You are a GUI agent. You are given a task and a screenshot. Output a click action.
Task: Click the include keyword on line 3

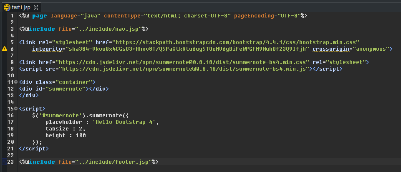pyautogui.click(x=42, y=29)
